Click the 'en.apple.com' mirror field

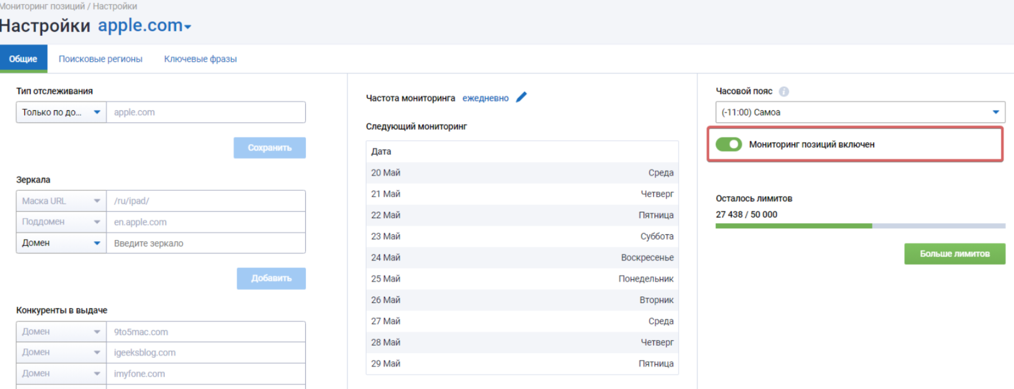[206, 222]
